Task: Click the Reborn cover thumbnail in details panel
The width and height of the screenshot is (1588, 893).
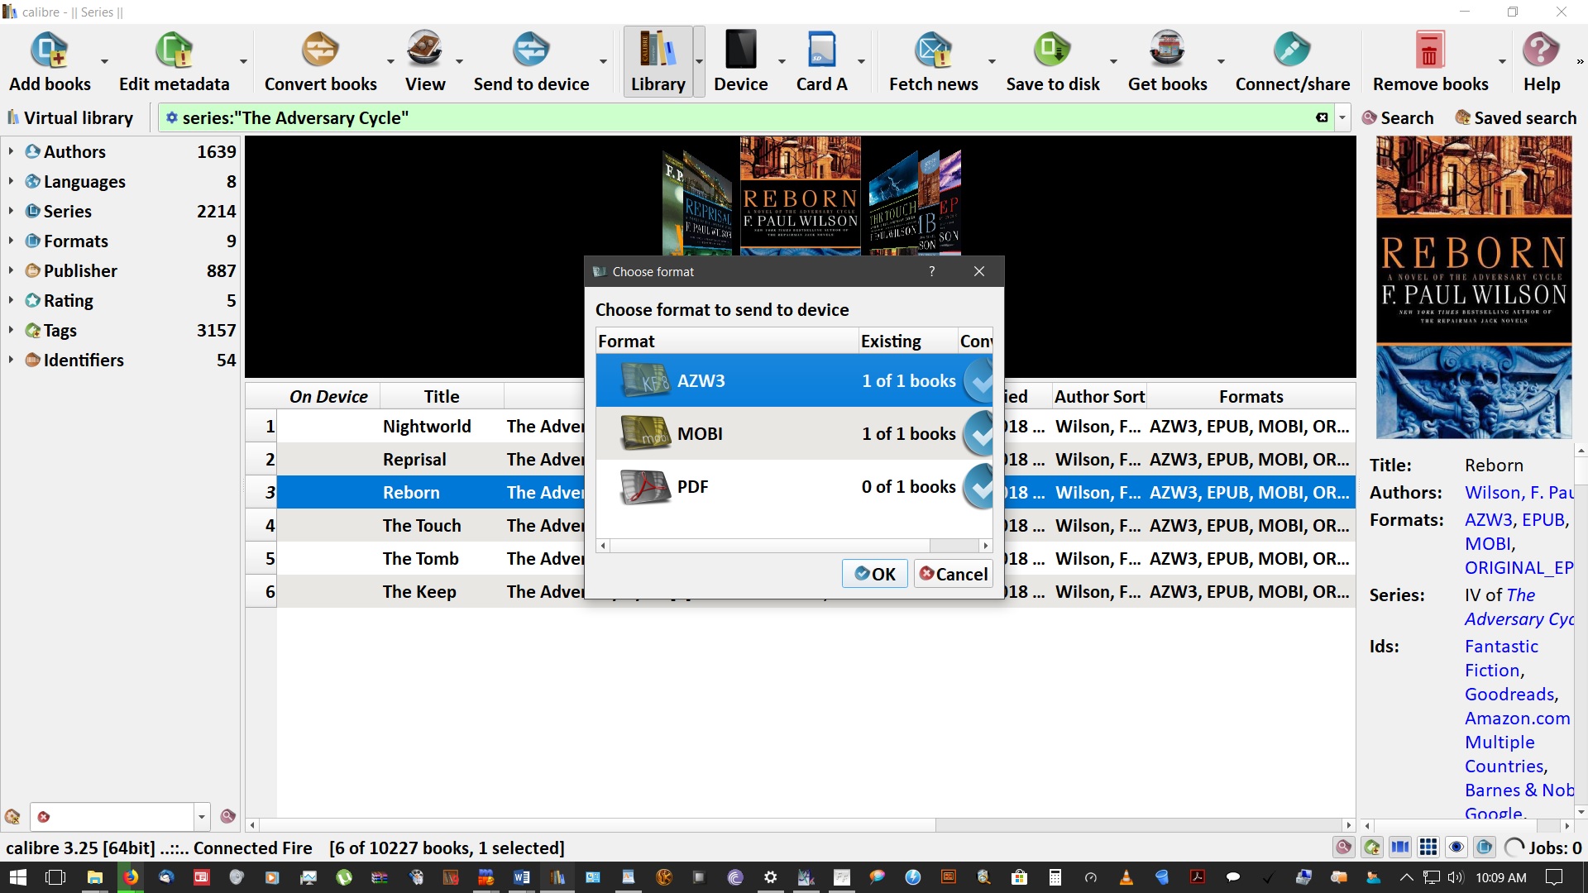Action: pyautogui.click(x=1474, y=287)
